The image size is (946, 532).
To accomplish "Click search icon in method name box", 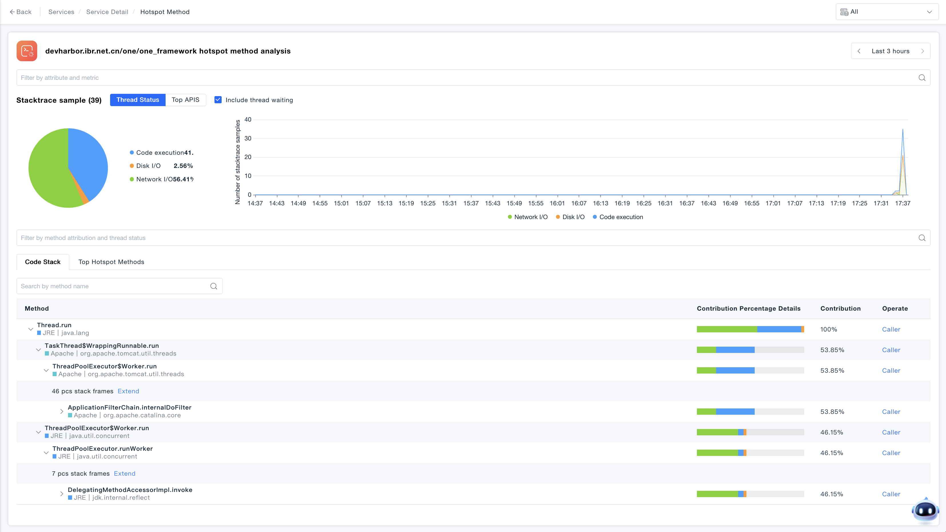I will pos(214,286).
